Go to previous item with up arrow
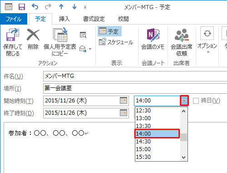Image resolution: width=227 pixels, height=173 pixels. point(61,7)
